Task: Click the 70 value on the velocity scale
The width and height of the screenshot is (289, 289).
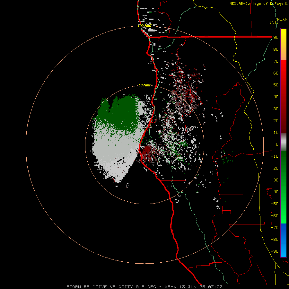Action: [x=276, y=61]
